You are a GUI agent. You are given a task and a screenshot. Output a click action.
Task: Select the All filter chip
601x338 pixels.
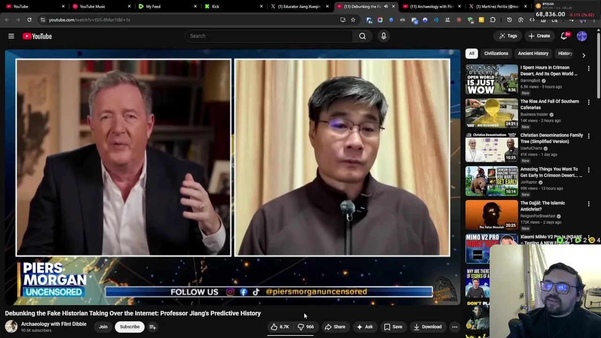point(471,54)
